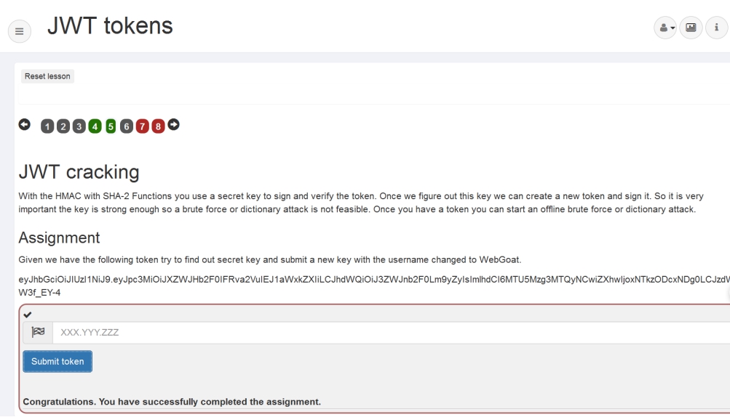Open lesson page 1

47,126
